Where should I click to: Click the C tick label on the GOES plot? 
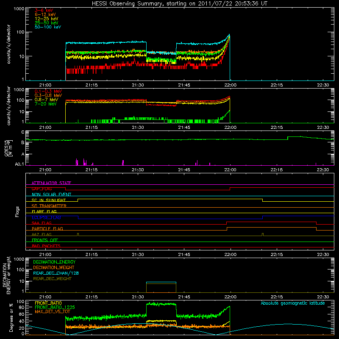point(23,132)
